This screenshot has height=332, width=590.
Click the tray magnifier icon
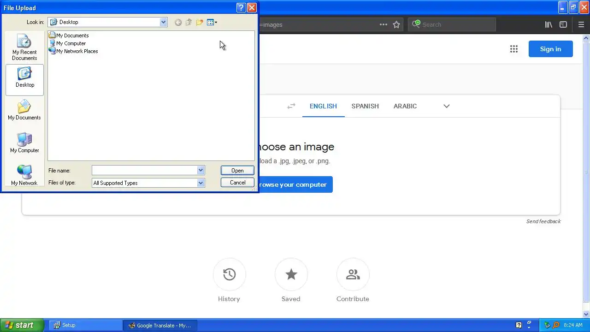[x=556, y=325]
